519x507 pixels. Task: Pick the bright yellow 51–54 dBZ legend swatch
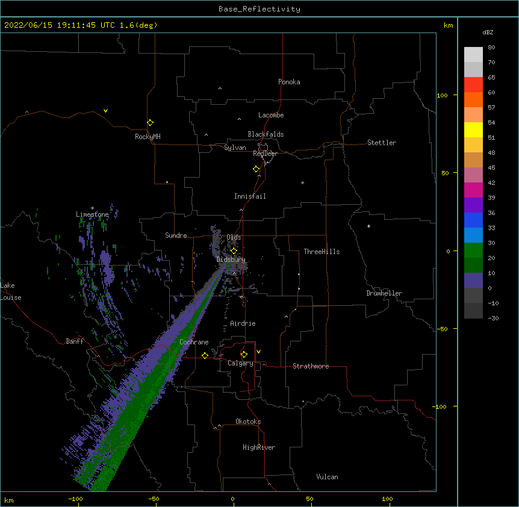[x=473, y=129]
